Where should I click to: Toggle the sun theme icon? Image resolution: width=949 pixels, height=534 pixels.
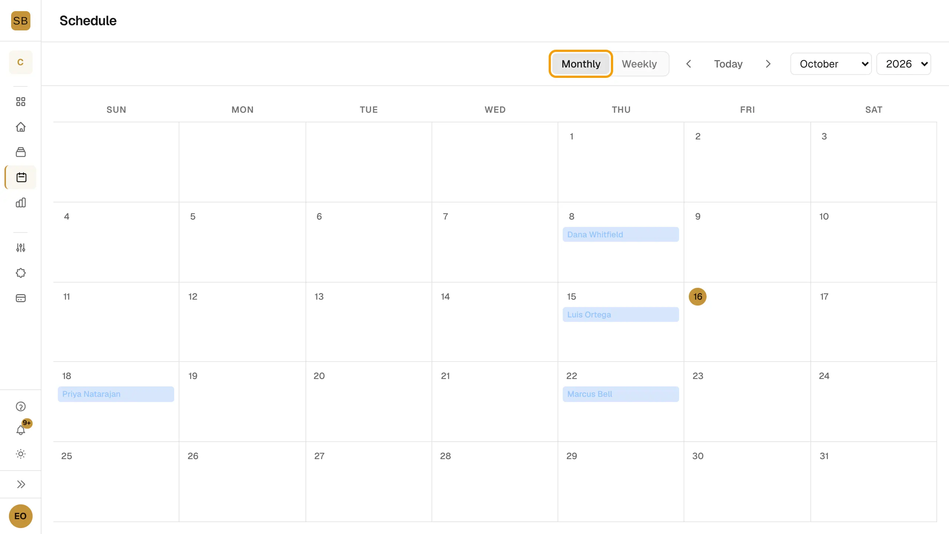[x=21, y=454]
